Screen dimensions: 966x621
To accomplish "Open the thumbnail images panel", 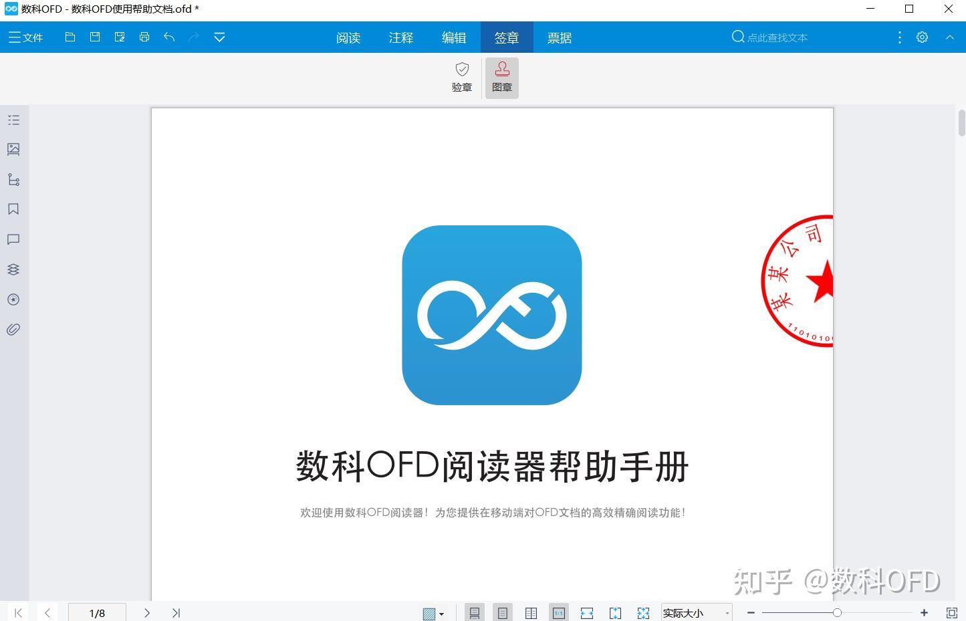I will coord(13,149).
